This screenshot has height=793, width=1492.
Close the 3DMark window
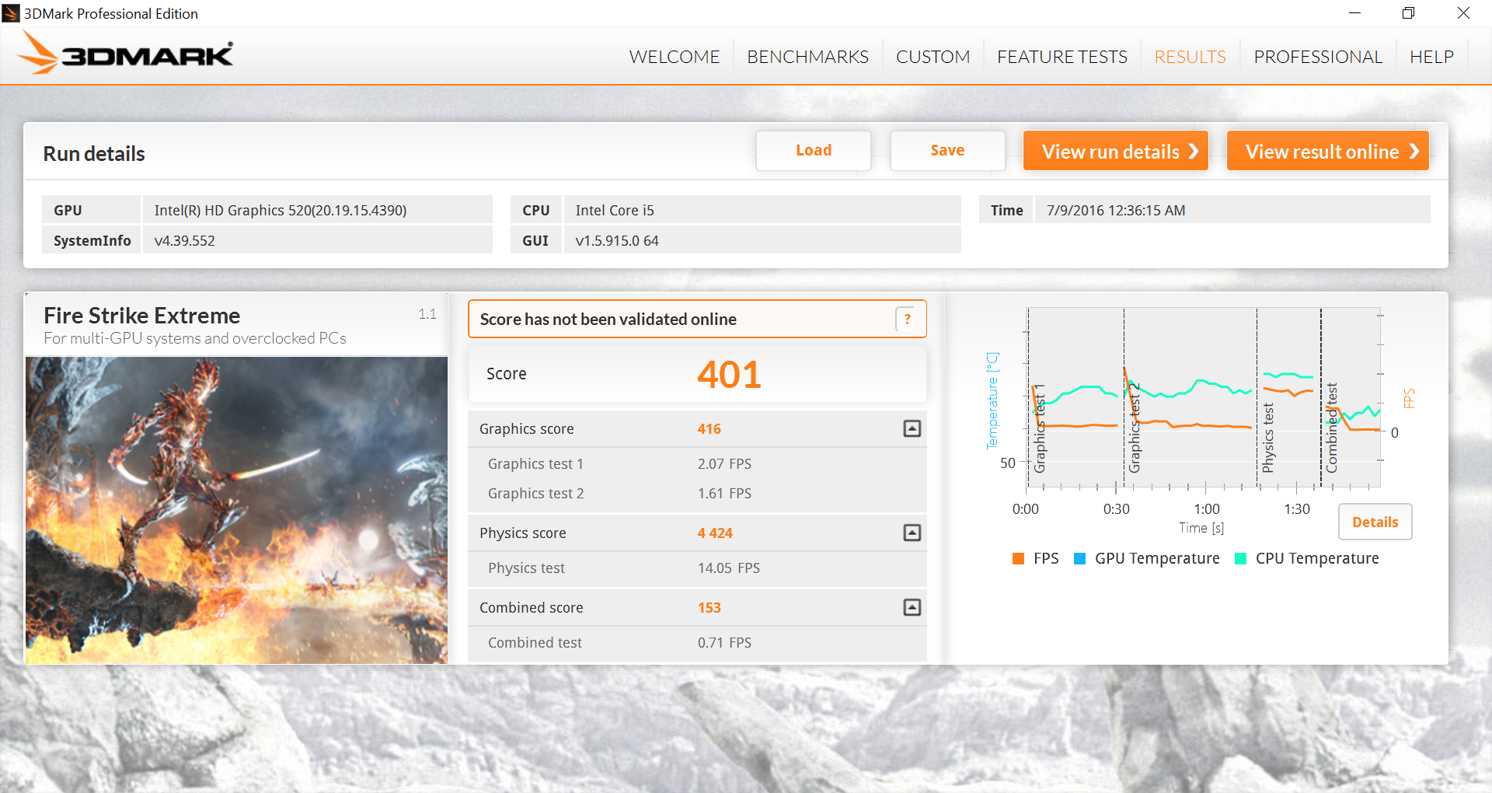coord(1463,13)
